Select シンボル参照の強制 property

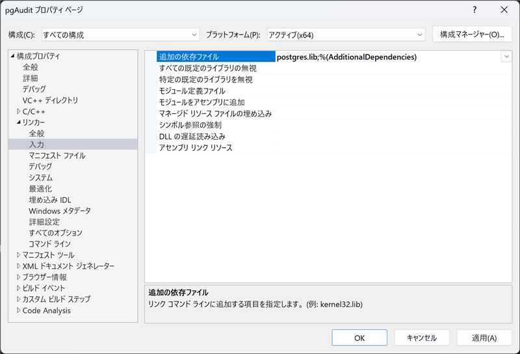tap(190, 125)
